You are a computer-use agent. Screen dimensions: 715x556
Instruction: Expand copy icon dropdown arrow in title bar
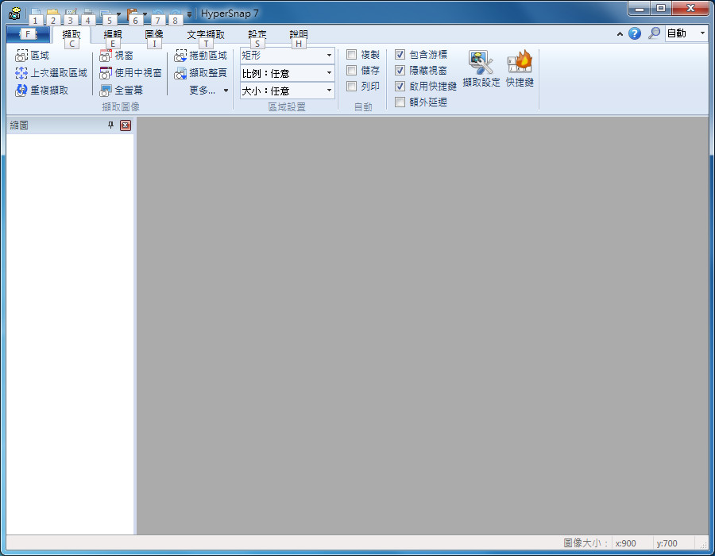pos(118,14)
